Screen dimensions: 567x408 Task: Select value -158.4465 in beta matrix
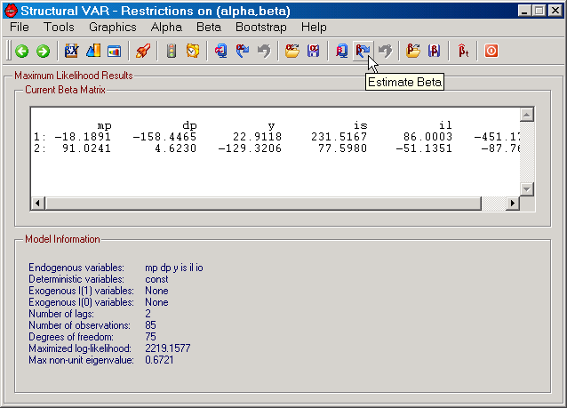click(164, 137)
